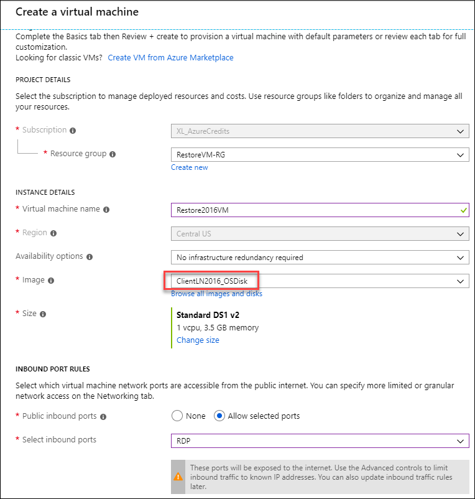Click the Create new resource group link
475x499 pixels.
(x=190, y=167)
